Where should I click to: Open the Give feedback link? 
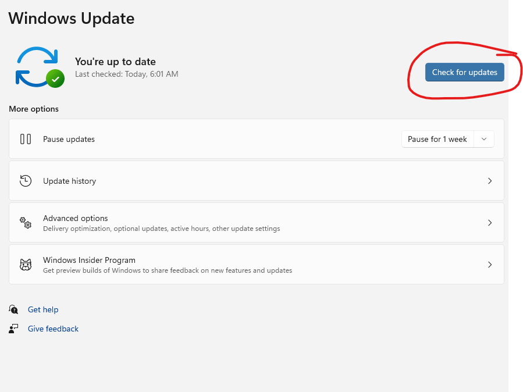pos(53,329)
